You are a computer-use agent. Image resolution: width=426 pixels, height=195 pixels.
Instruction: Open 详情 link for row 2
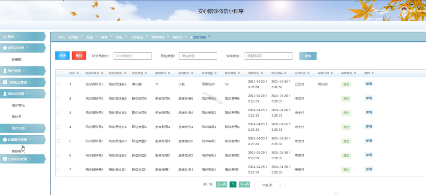[369, 98]
